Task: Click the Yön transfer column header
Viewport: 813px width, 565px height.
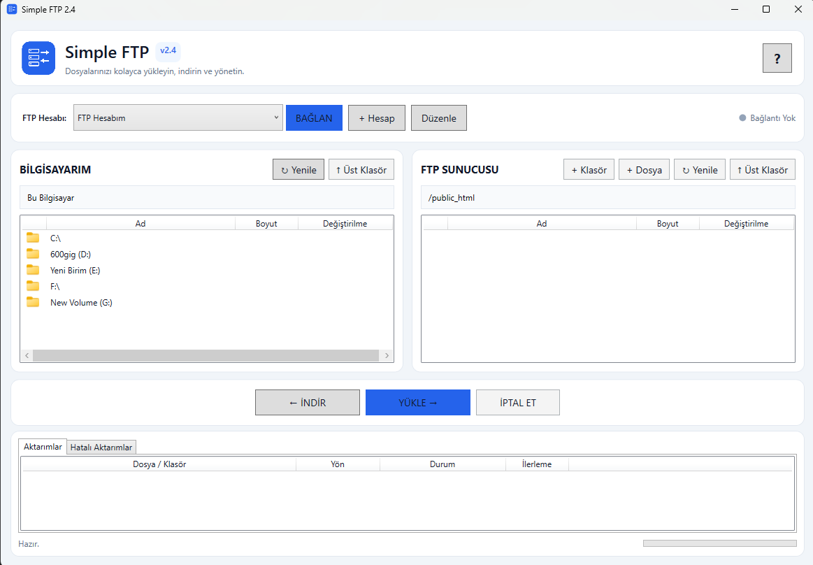Action: click(x=338, y=464)
